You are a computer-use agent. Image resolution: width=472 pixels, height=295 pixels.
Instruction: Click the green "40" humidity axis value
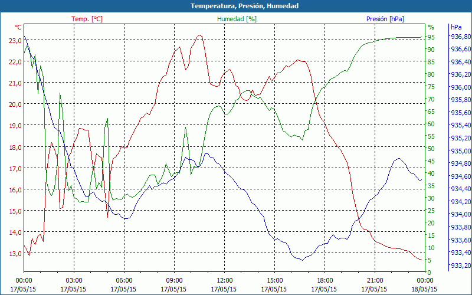431,173
